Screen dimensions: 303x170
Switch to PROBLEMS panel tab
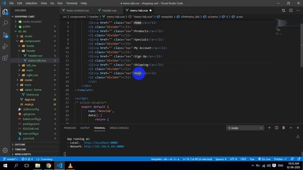[70, 128]
